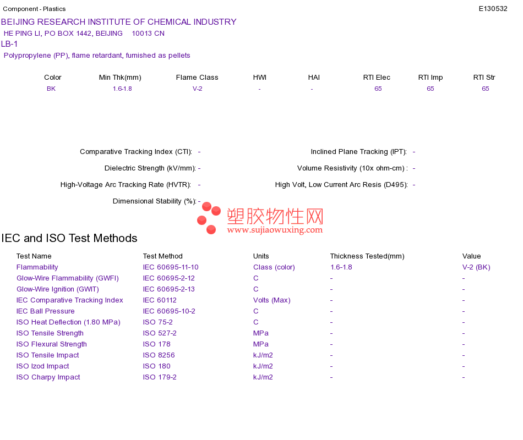
Task: Open ISO Tensile Strength link
Action: pos(50,333)
